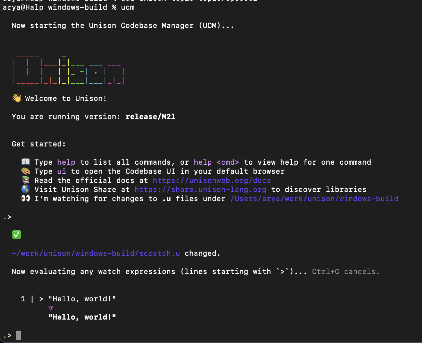Screen dimensions: 422x343
Task: Click the green checkmark success indicator
Action: (17, 235)
